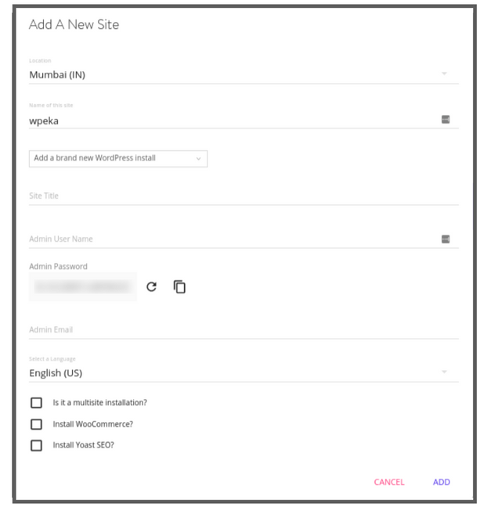
Task: Click the Select a Language dropdown arrow
Action: 444,372
